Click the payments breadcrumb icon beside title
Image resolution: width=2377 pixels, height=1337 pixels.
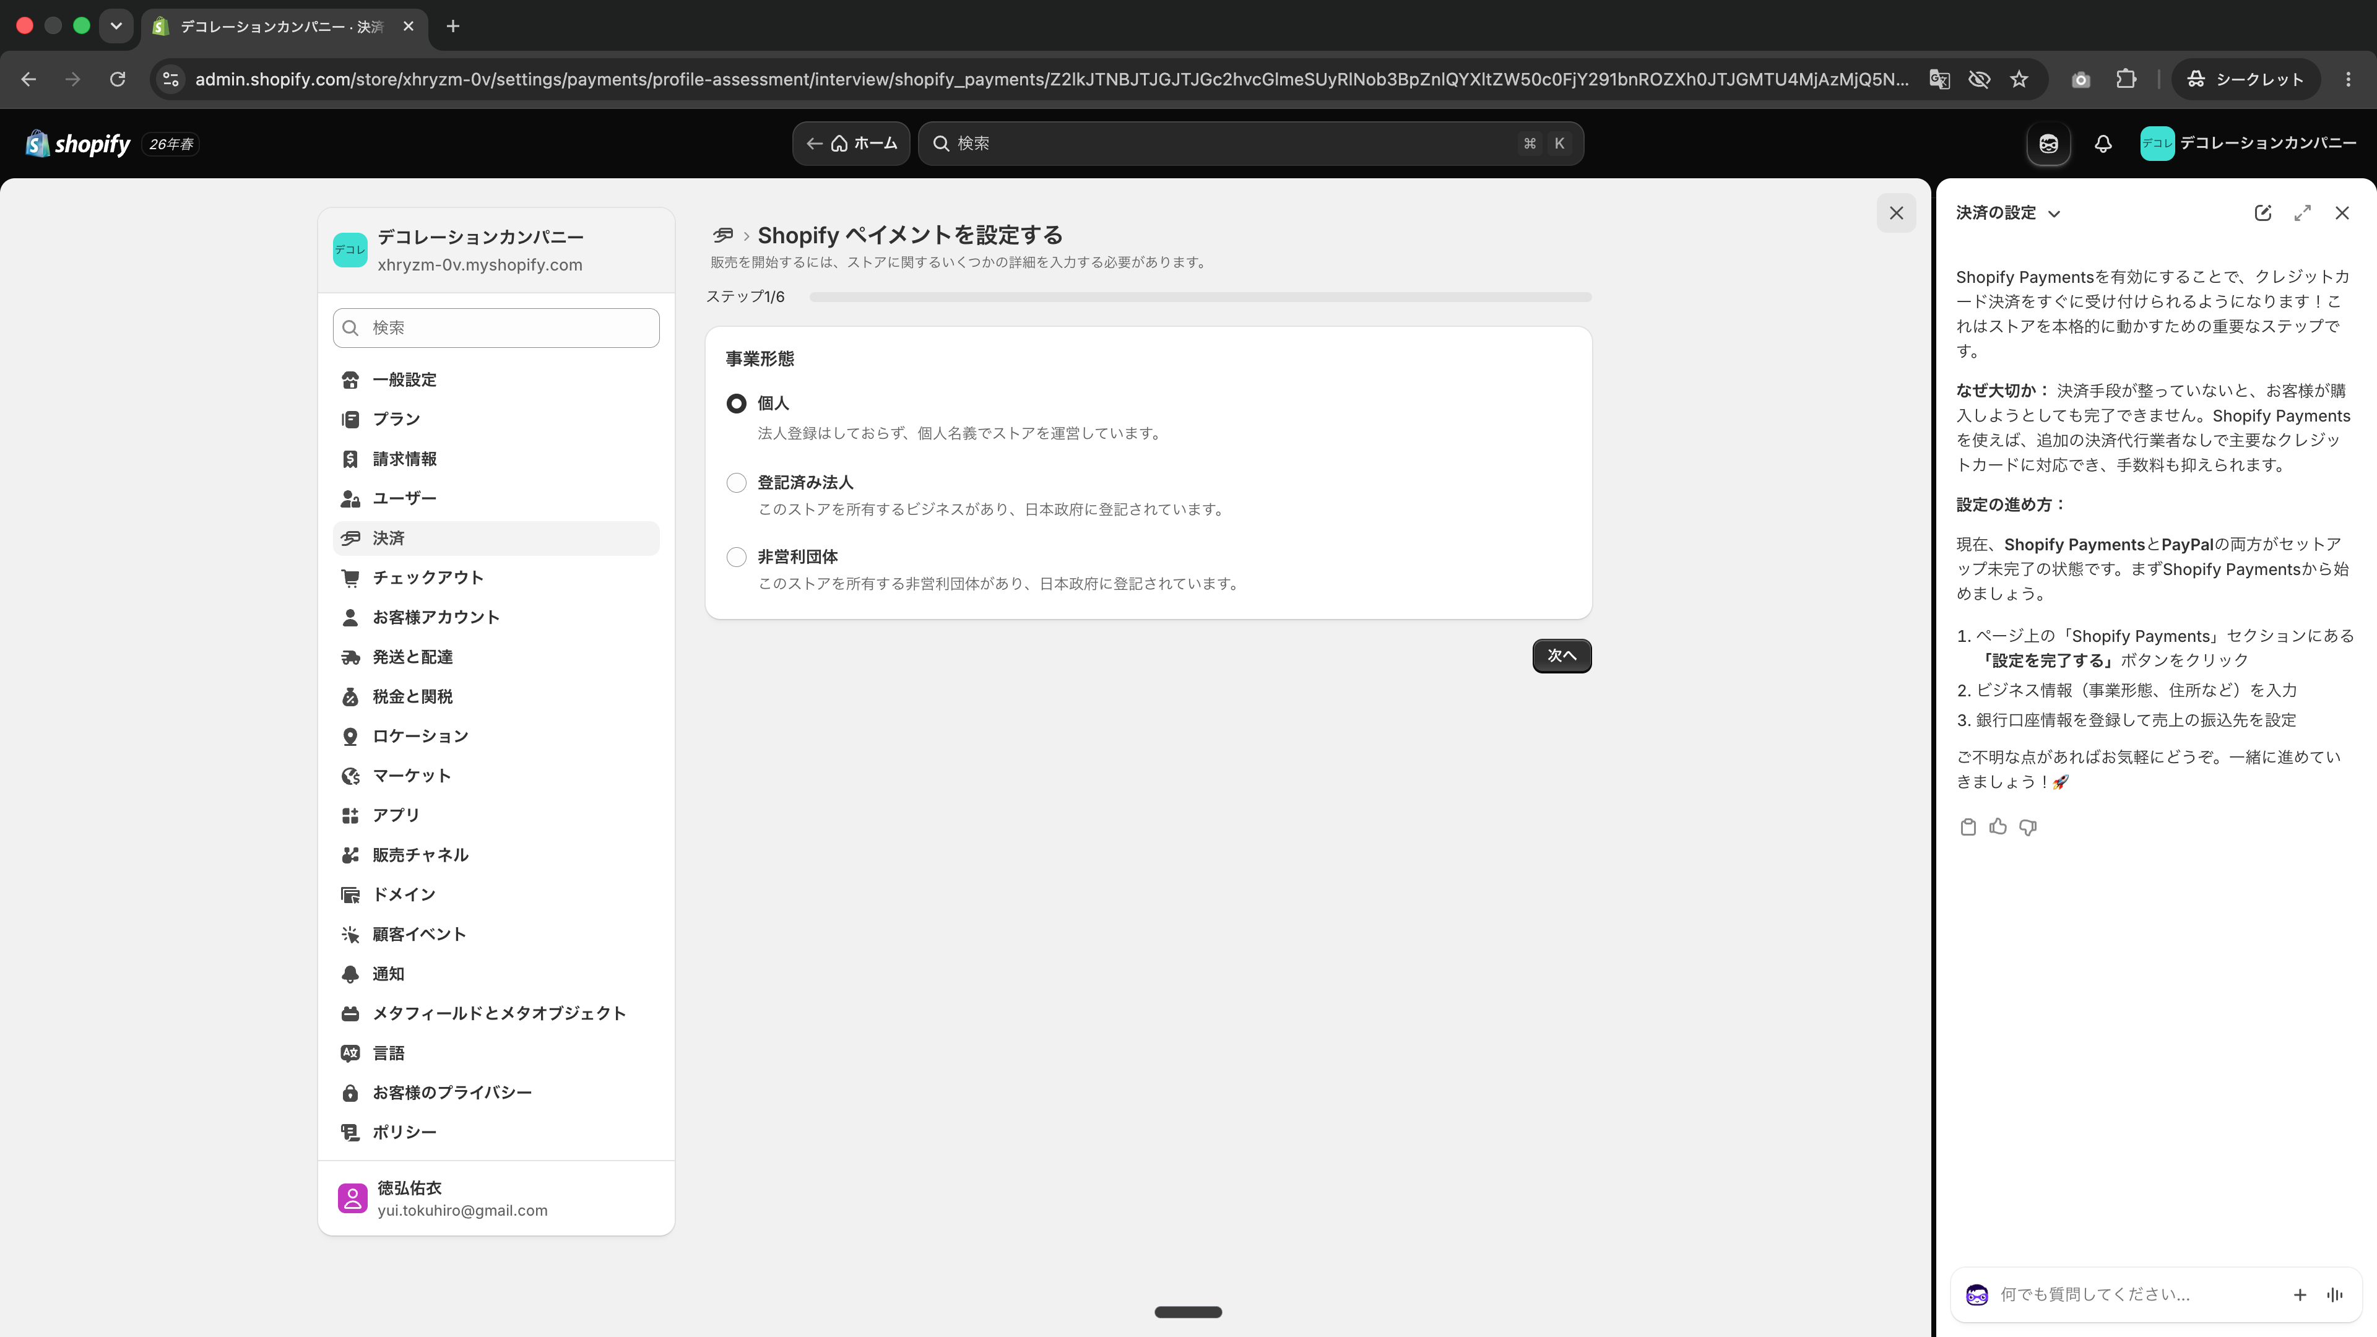[x=722, y=235]
